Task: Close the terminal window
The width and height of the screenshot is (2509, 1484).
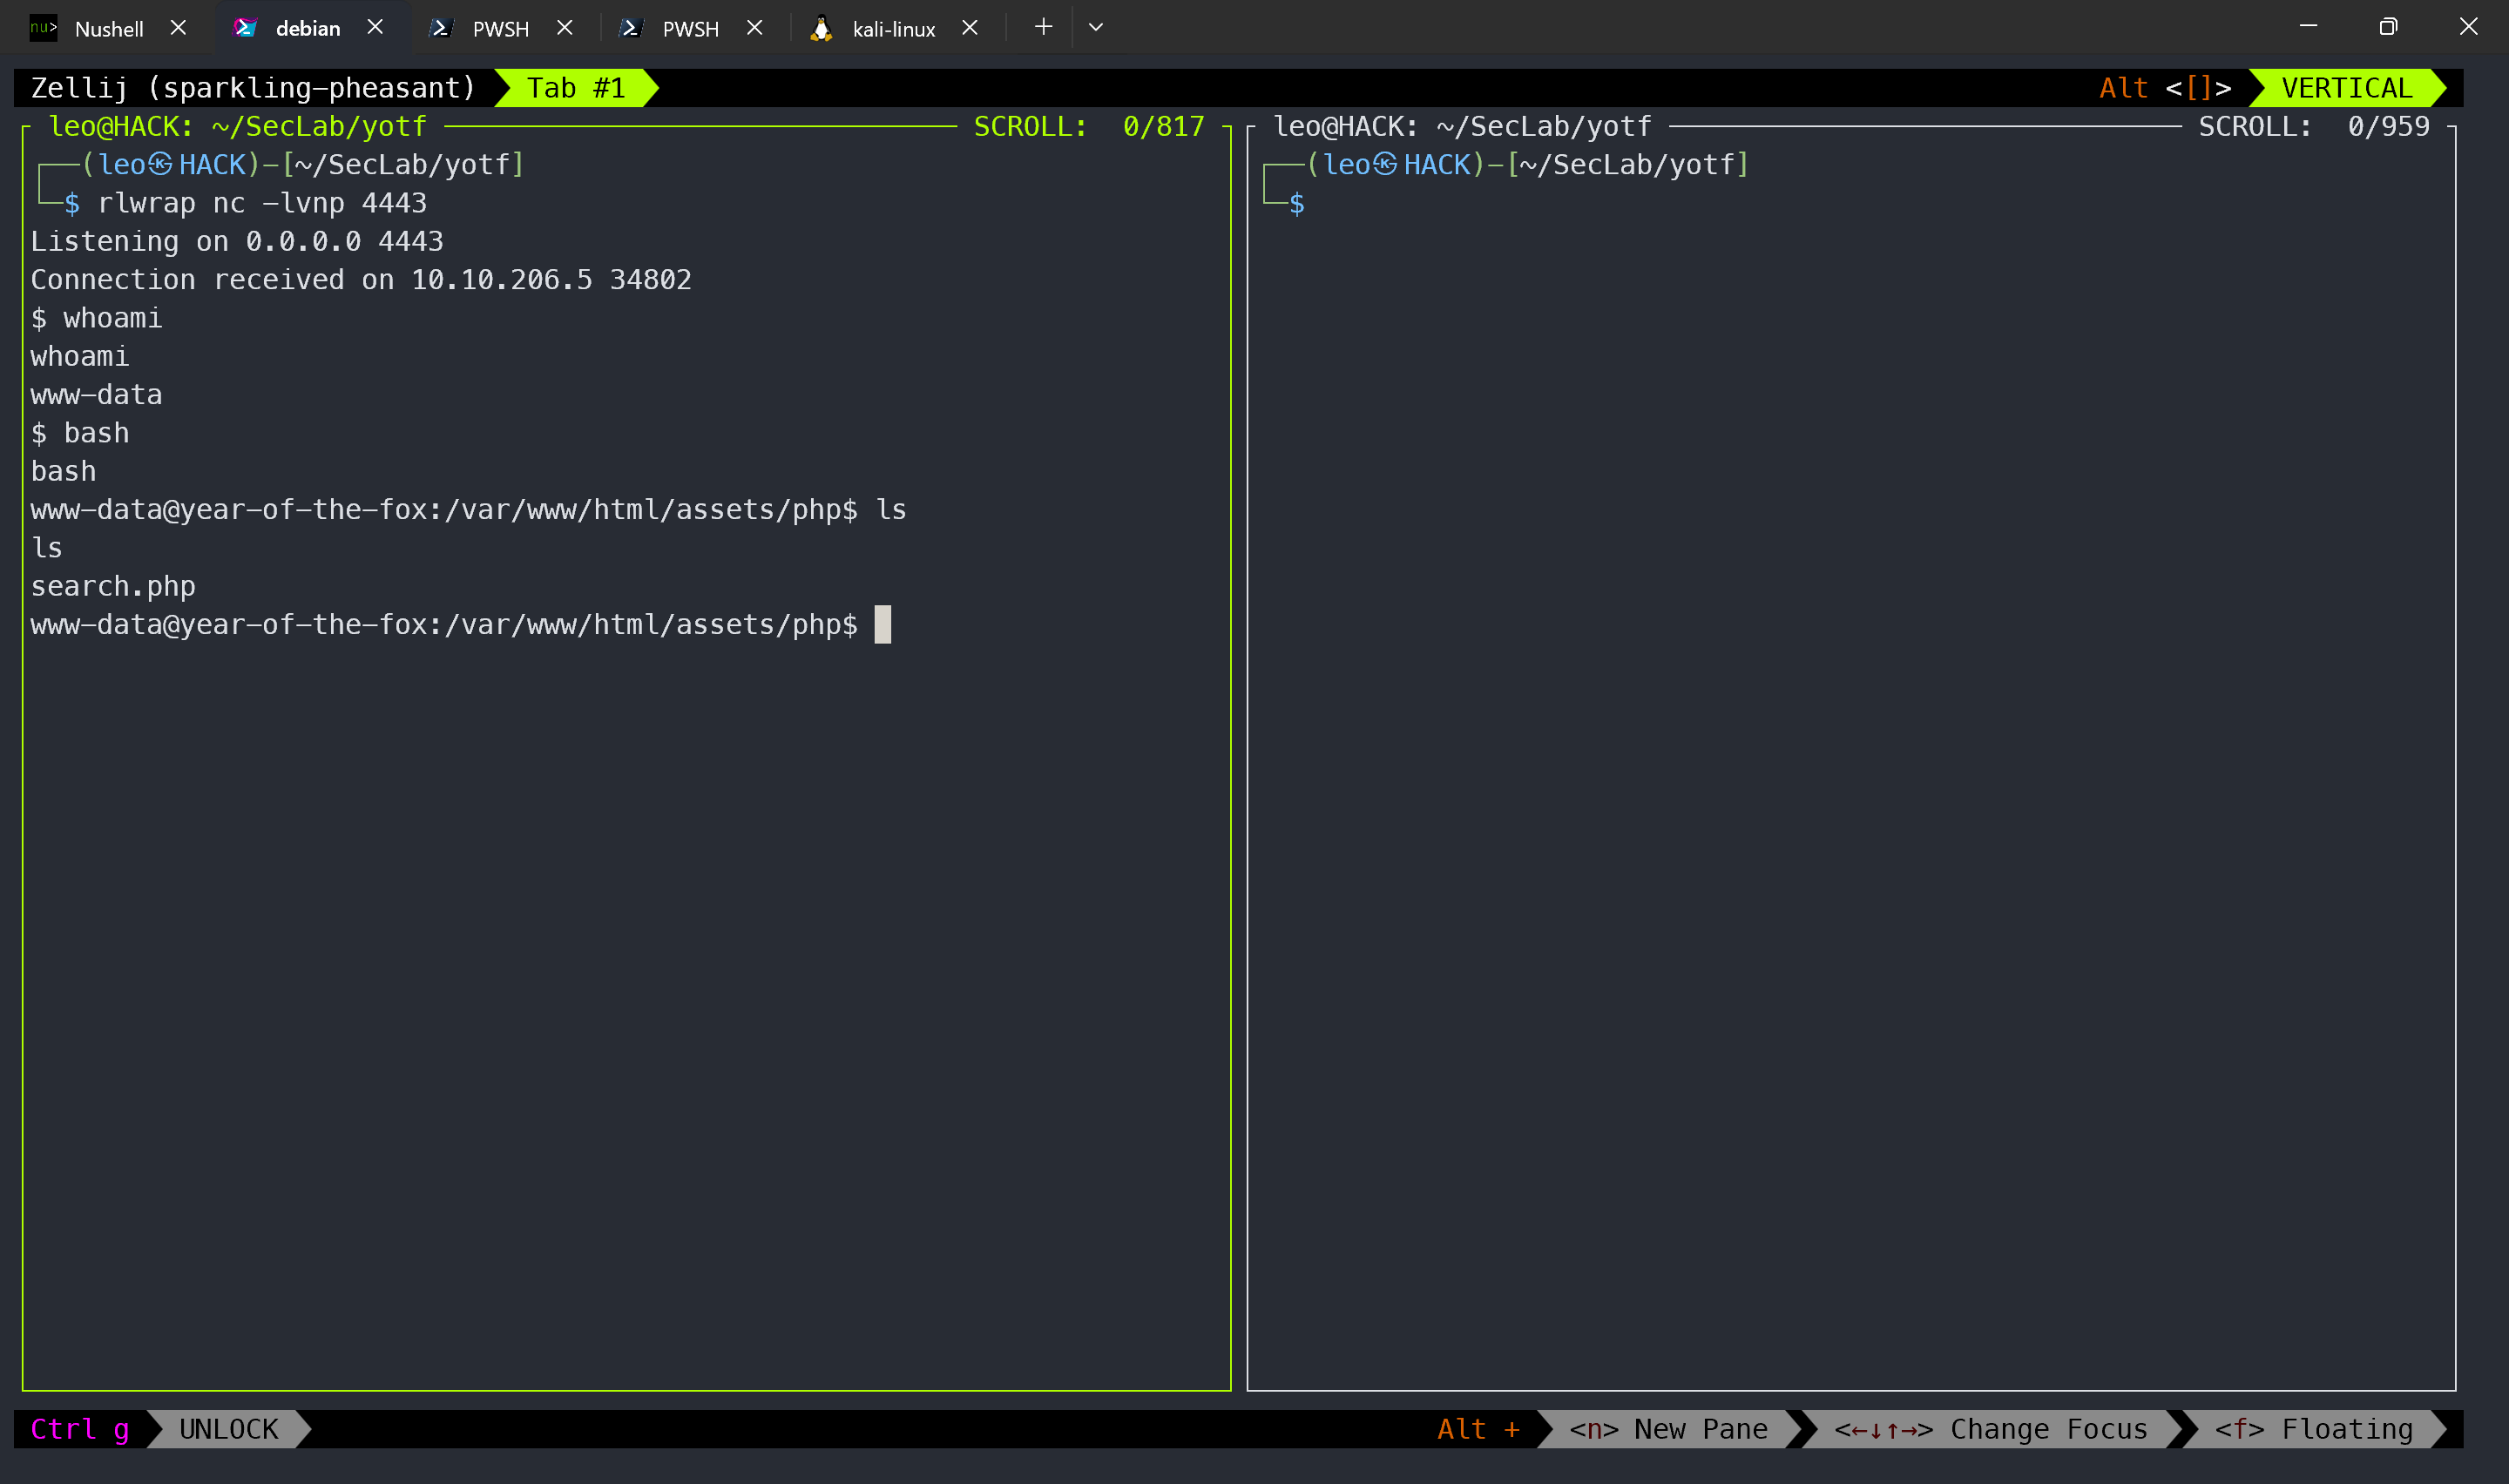Action: click(2468, 27)
